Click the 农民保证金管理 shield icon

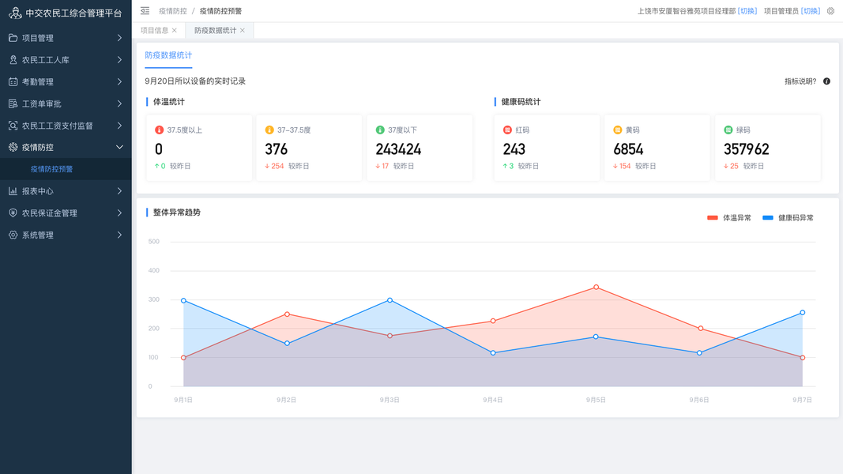coord(13,213)
